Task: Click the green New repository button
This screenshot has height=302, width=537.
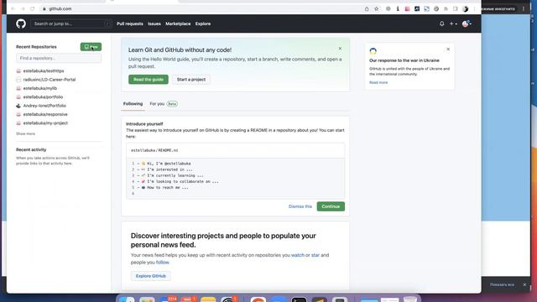Action: (91, 47)
